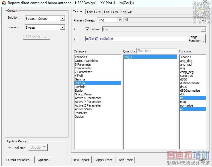Select Z Parameter category
The height and width of the screenshot is (167, 212).
(98, 72)
